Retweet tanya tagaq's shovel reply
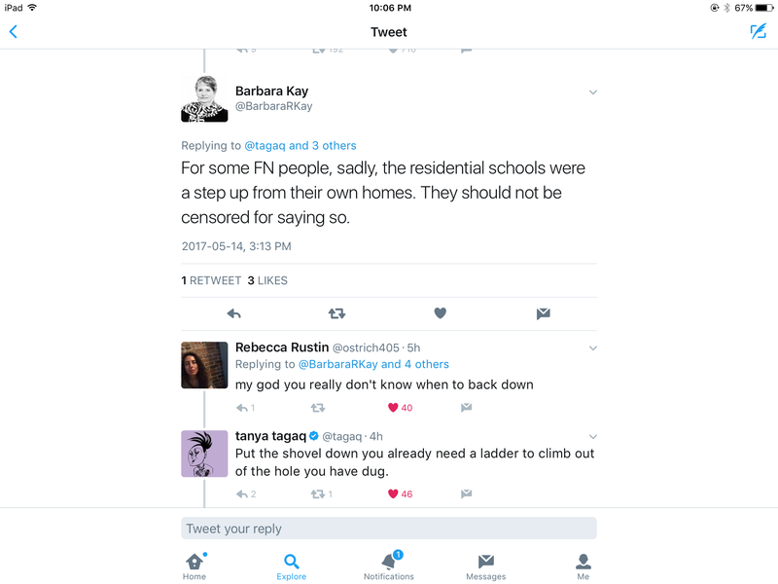 pos(321,494)
